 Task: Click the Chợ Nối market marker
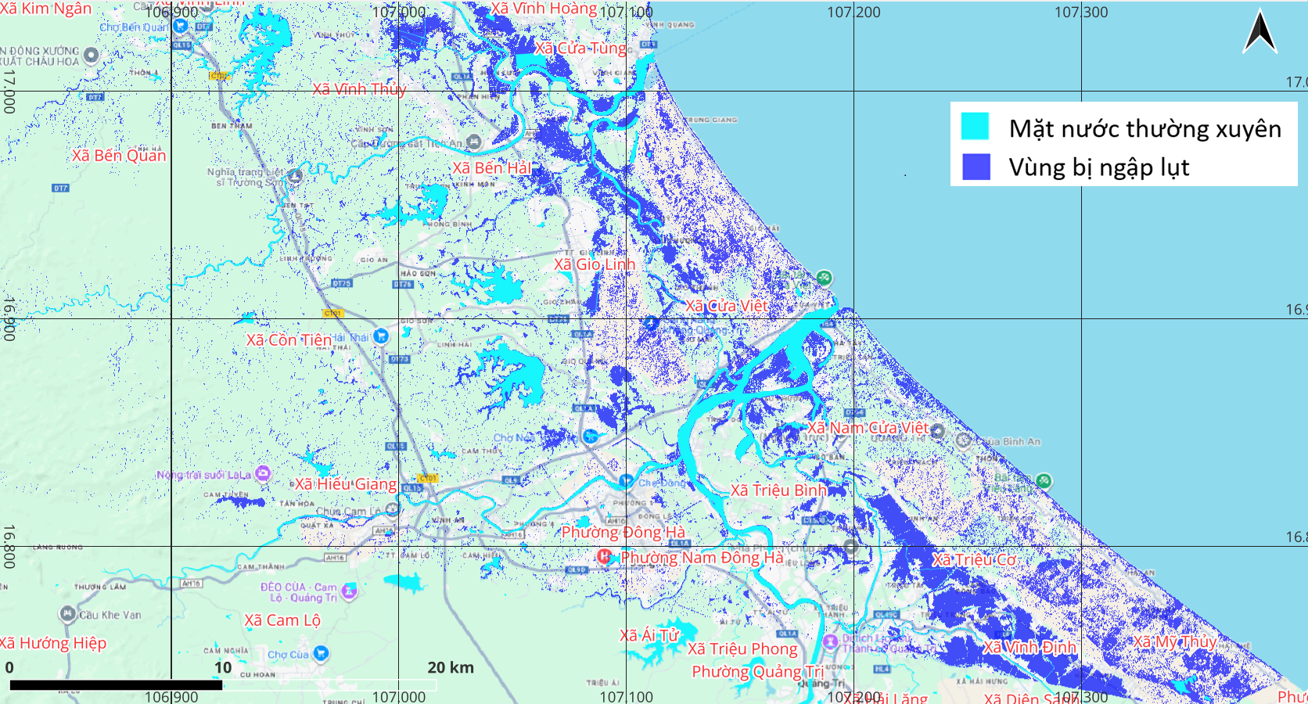point(591,436)
